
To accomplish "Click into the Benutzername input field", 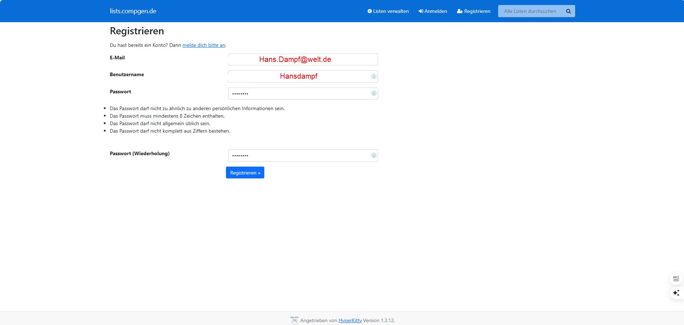I will point(299,77).
